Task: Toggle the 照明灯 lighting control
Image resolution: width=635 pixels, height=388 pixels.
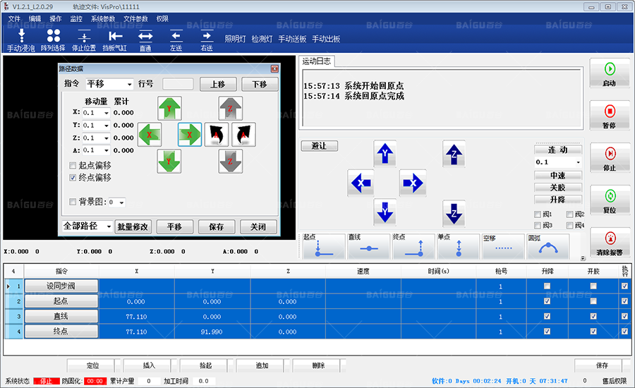Action: 235,39
